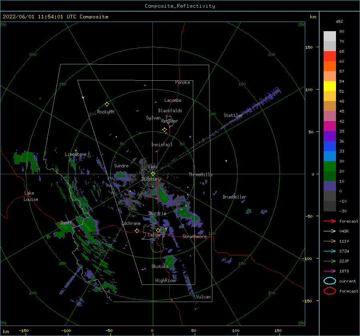Click the cyan current ellipse icon
This screenshot has height=336, width=360.
(330, 281)
